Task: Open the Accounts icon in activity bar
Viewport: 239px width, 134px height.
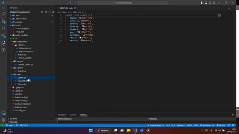Action: [x=3, y=113]
